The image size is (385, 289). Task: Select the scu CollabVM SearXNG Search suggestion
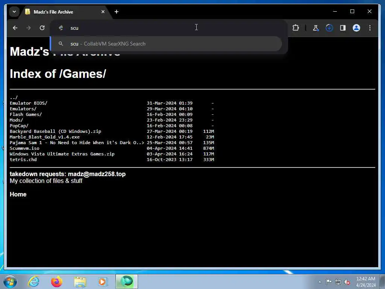click(x=166, y=44)
